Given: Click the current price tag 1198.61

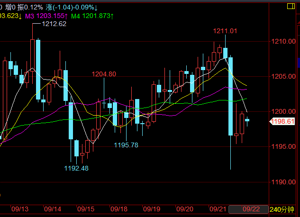Looking at the screenshot, I should [x=282, y=121].
